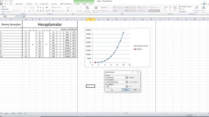Select the Deney Sonuçları cell
Screen dimensions: 209x117
click(11, 24)
